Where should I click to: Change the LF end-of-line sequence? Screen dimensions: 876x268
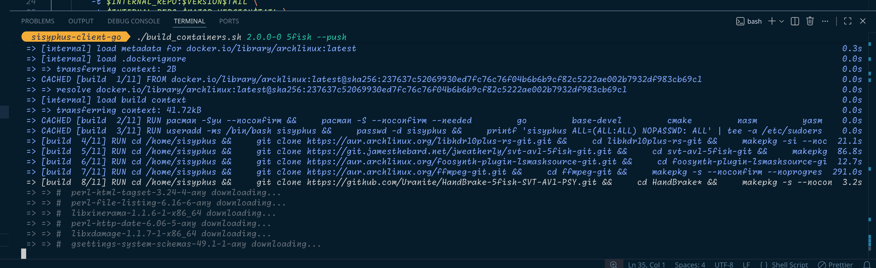[746, 265]
